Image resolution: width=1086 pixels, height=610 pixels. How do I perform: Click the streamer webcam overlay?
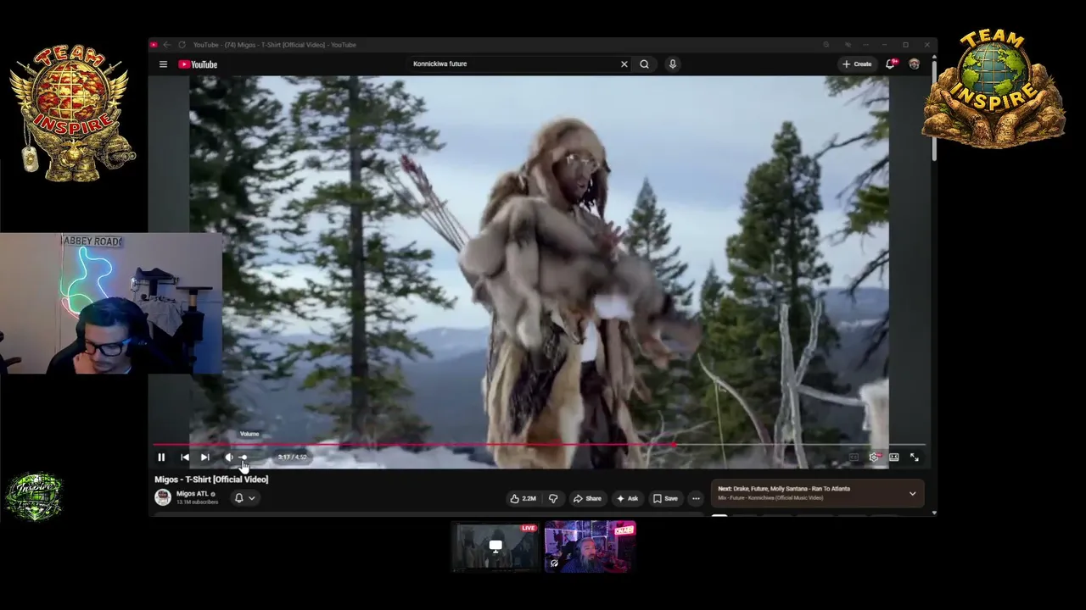(111, 303)
